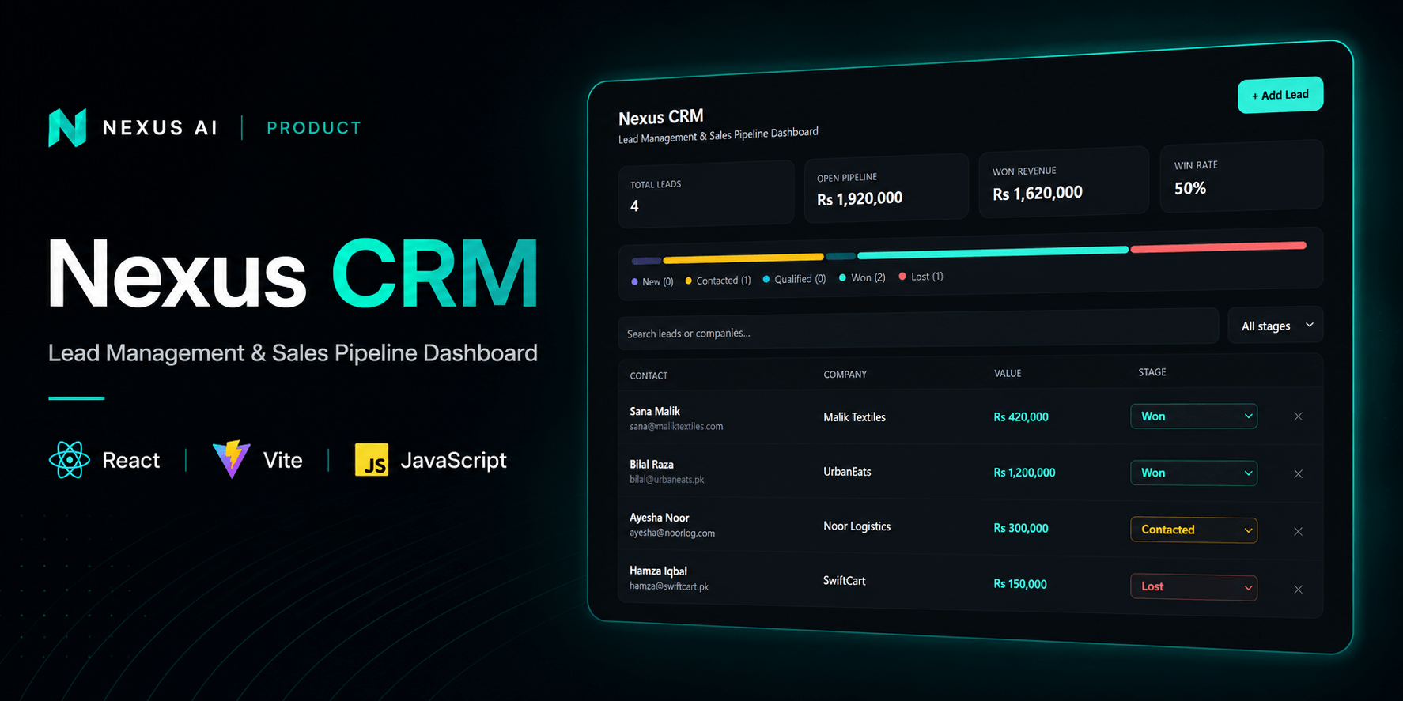Click the React atom icon
The height and width of the screenshot is (701, 1403).
[x=69, y=460]
